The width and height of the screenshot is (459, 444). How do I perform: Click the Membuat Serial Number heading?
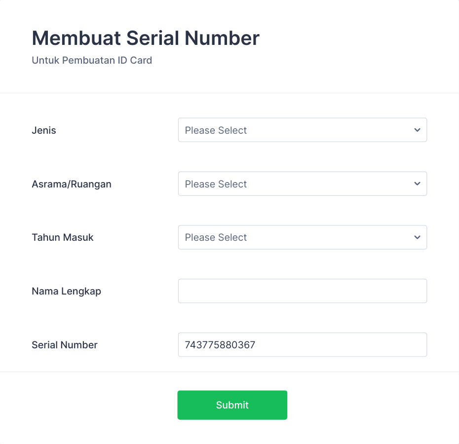click(x=146, y=38)
